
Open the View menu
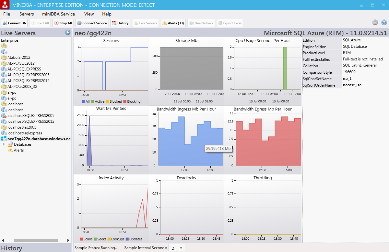[89, 14]
